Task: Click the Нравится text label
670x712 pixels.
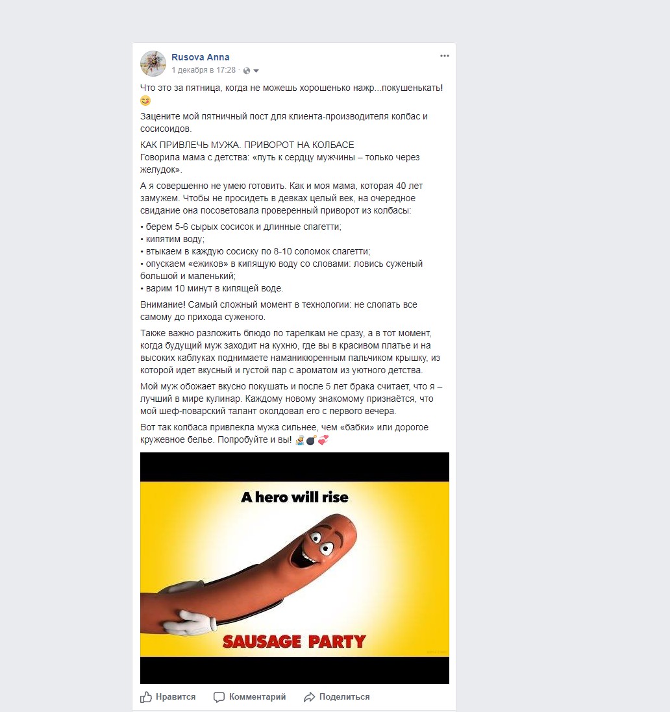Action: click(x=176, y=697)
